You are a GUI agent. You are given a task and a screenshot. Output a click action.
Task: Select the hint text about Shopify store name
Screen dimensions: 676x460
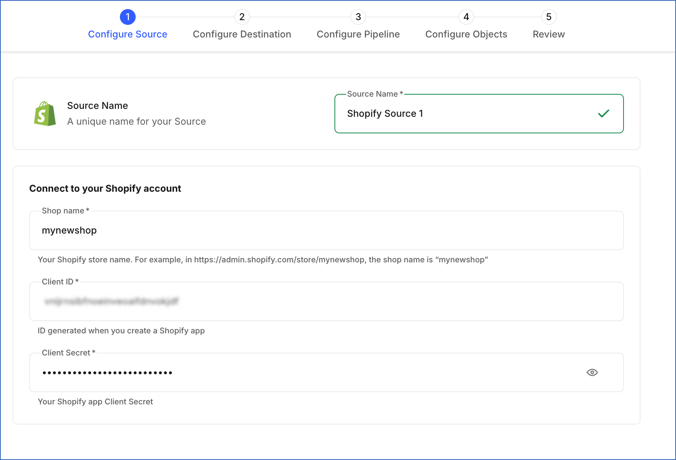[263, 260]
